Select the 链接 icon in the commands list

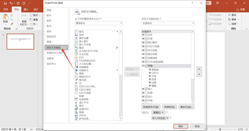76,112
